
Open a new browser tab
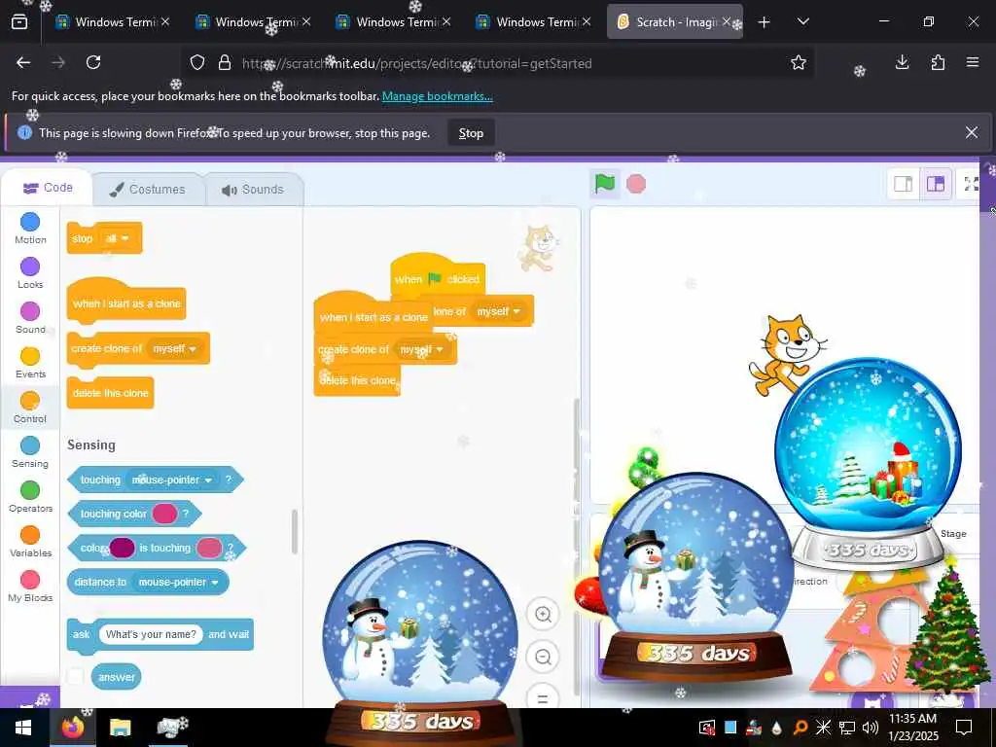764,22
